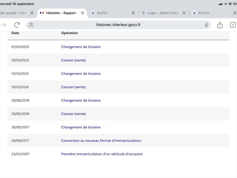237x178 pixels.
Task: Reload the page with the refresh icon
Action: [x=17, y=25]
